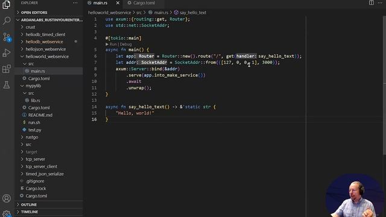Open the Accounts icon
The width and height of the screenshot is (386, 217).
7,198
